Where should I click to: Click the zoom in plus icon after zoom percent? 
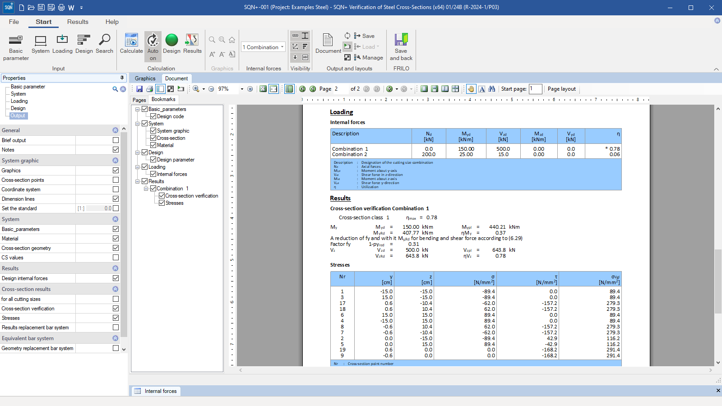pyautogui.click(x=250, y=89)
